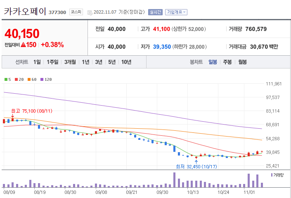Click the 하한가 28,000 lower limit text
This screenshot has height=198, width=291.
pyautogui.click(x=189, y=47)
